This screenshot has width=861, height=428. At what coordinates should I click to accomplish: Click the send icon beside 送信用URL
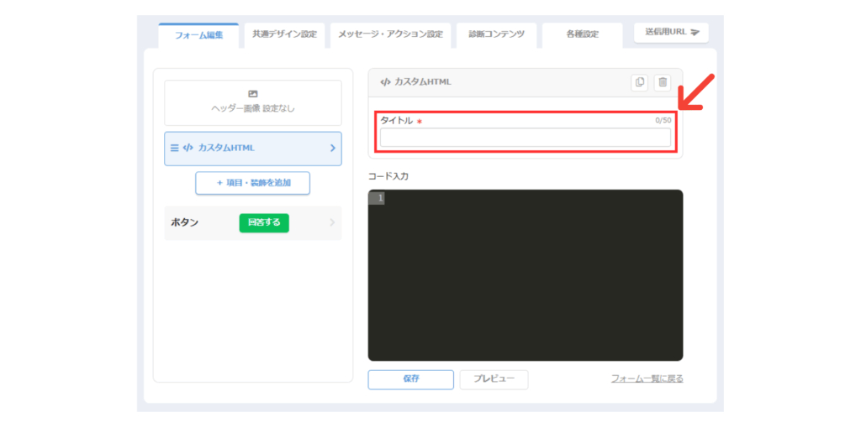(x=695, y=32)
